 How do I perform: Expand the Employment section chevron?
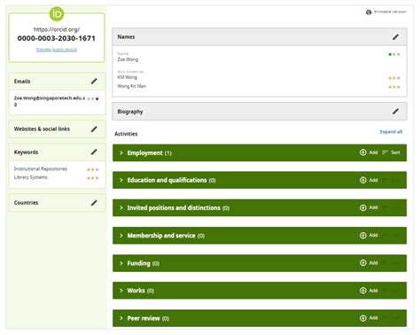tap(121, 152)
